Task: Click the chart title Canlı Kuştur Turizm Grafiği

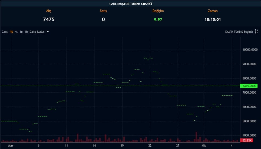Action: click(130, 4)
